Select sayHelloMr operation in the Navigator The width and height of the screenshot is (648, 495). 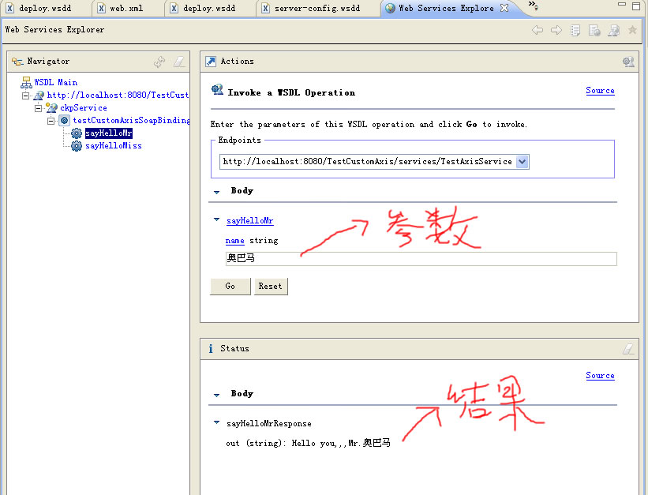point(109,133)
